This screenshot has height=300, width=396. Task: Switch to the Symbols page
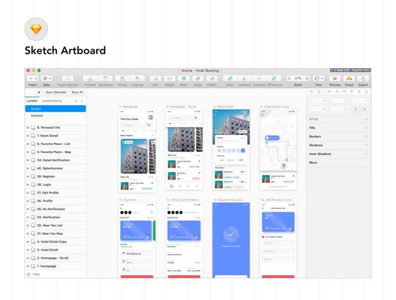(36, 116)
